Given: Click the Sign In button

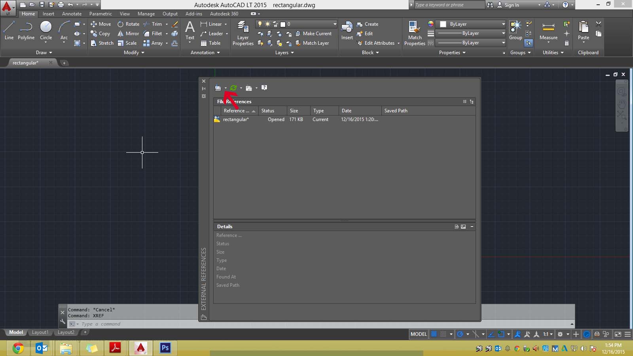Looking at the screenshot, I should click(x=508, y=5).
